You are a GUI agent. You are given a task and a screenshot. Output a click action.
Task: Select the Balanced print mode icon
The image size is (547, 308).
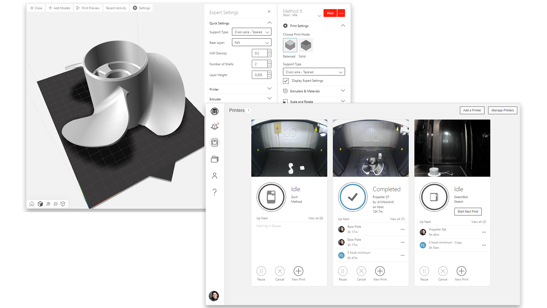[290, 45]
